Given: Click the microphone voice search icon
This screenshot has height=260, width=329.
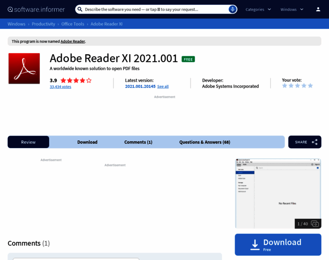Looking at the screenshot, I should click(232, 9).
